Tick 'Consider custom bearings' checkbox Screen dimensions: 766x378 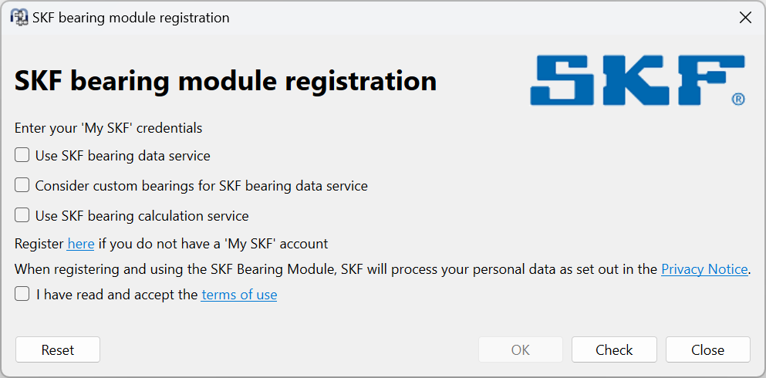tap(22, 185)
